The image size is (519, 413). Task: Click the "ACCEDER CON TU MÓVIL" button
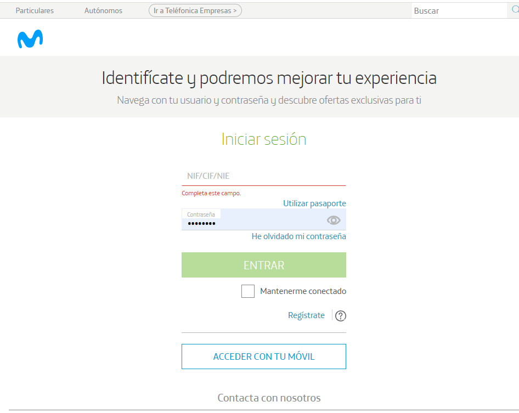(263, 356)
